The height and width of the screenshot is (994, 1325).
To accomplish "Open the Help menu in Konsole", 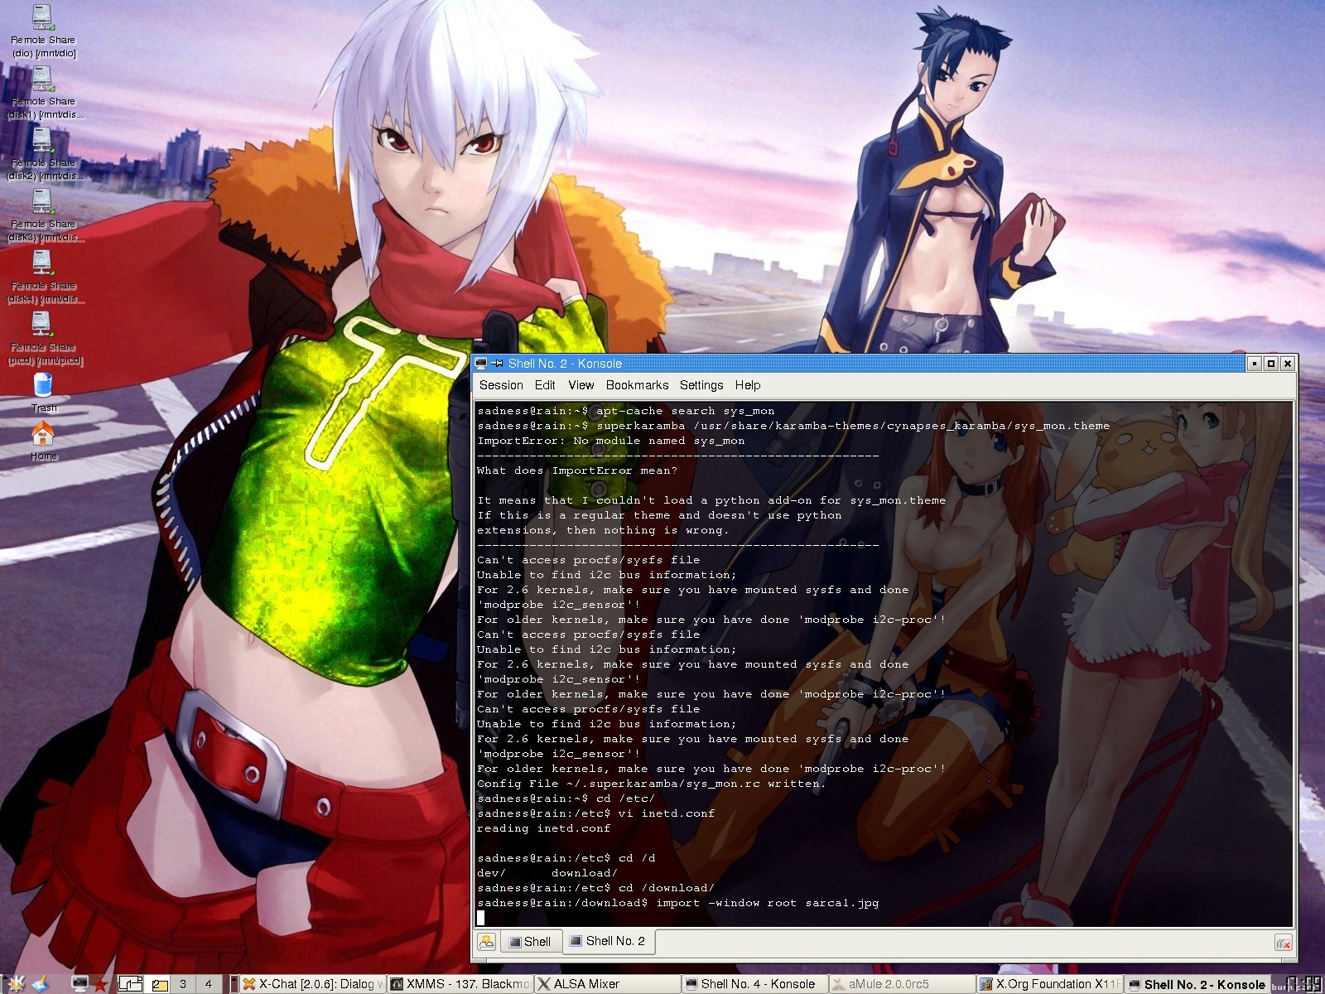I will click(x=747, y=385).
